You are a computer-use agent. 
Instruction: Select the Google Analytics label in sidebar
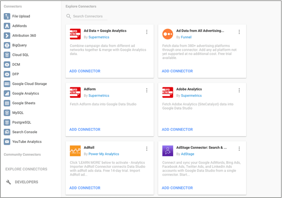(26, 94)
